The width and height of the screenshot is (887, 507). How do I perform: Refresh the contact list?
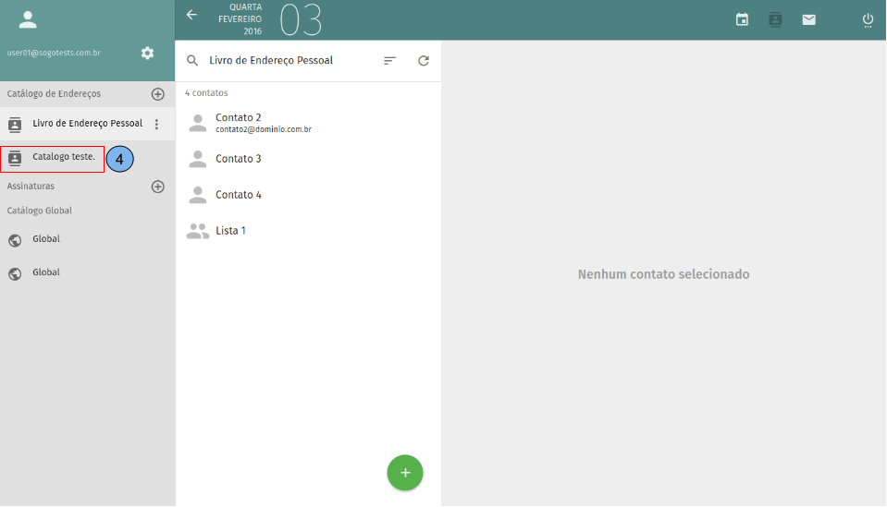tap(424, 61)
